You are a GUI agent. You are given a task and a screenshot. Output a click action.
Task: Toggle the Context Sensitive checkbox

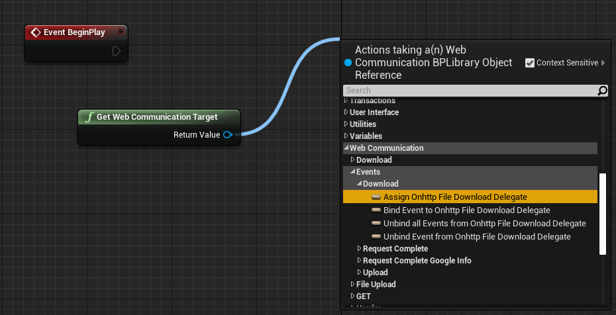pyautogui.click(x=530, y=63)
